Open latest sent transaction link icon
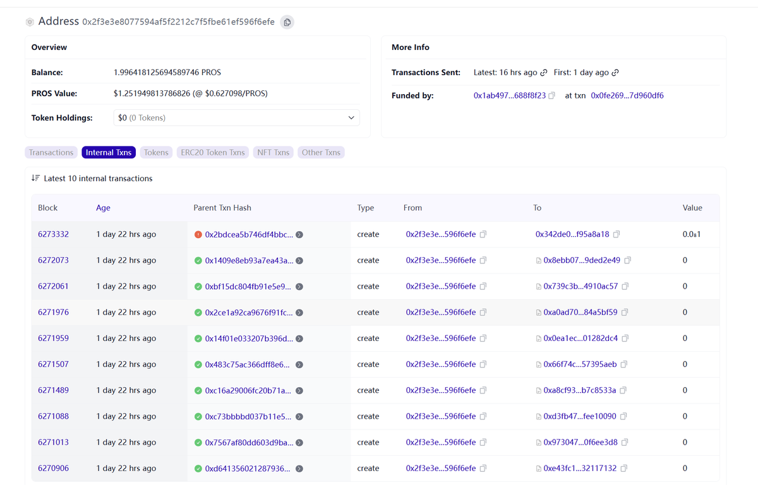The image size is (758, 485). [543, 73]
